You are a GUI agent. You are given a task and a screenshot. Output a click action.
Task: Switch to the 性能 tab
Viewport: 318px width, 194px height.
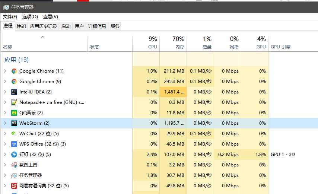tap(21, 26)
